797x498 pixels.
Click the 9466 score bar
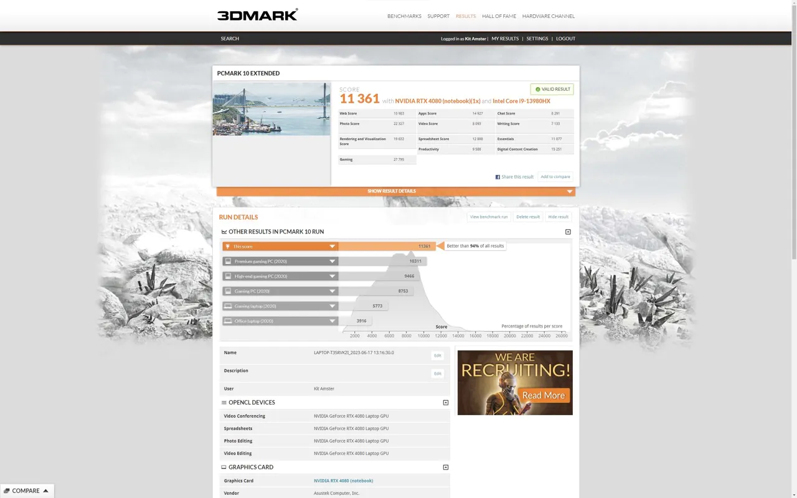[379, 276]
